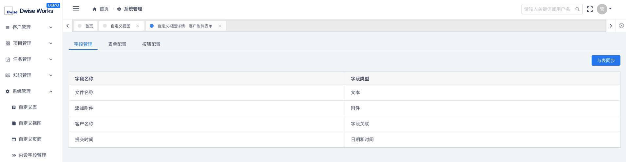
Task: Click the close-all-tabs circle icon
Action: 621,25
